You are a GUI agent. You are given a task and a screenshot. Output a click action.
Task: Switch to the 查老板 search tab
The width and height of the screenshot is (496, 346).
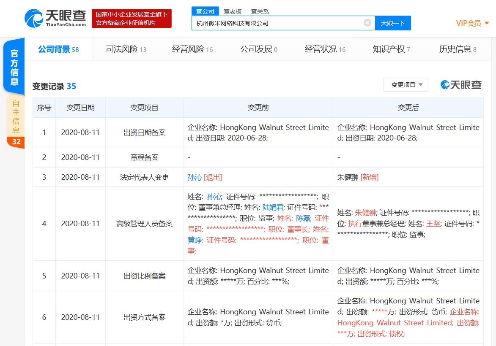232,11
